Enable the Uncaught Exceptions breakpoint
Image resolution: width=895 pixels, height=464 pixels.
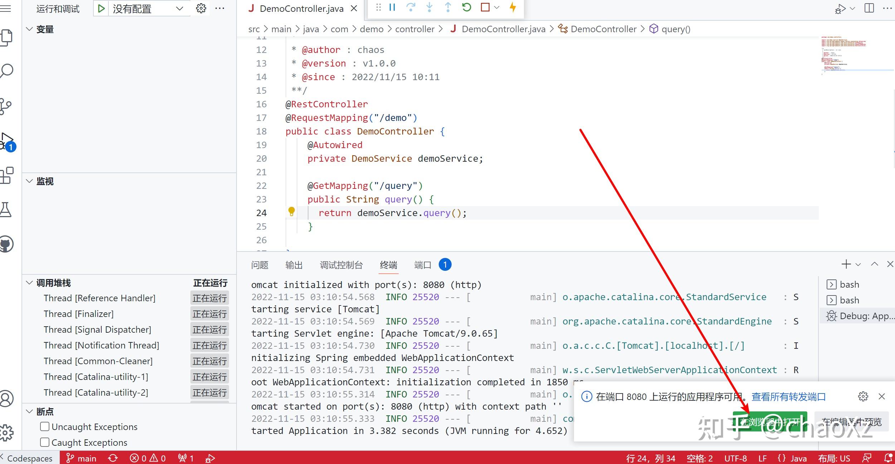pos(44,426)
